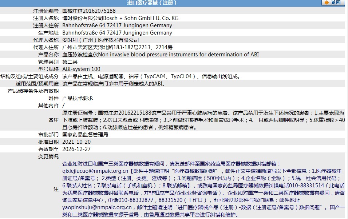The image size is (348, 219).
Task: Click the 其他内容 slash value
Action: coord(63,105)
